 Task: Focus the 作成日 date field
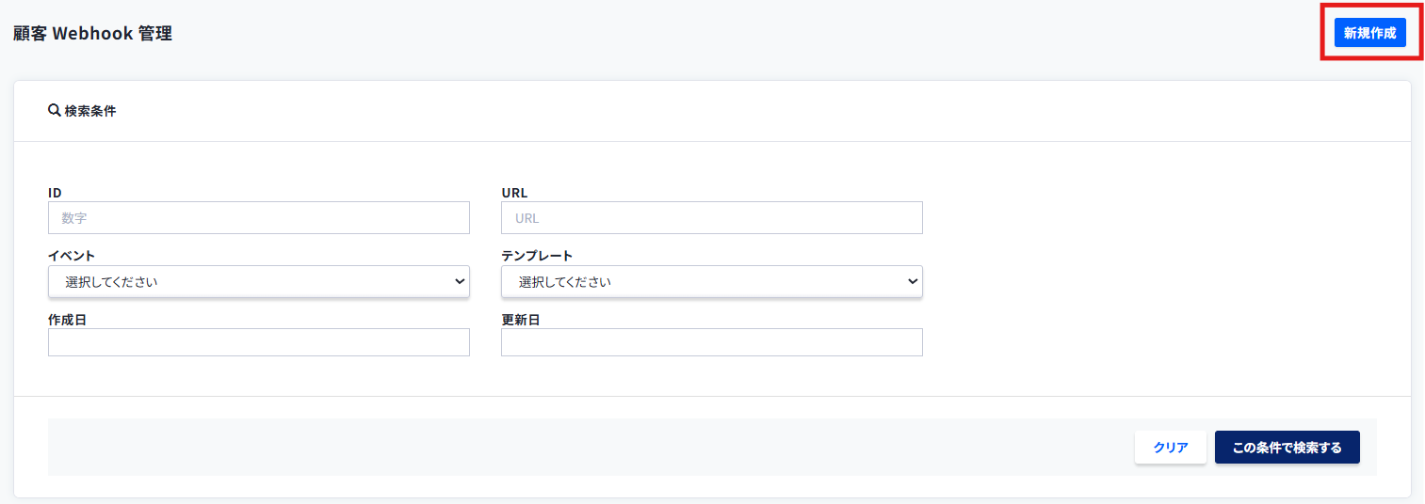tap(258, 342)
